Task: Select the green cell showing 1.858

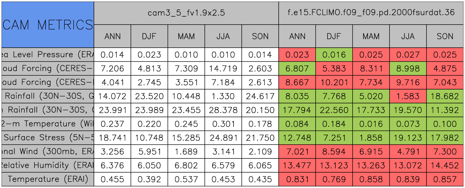Action: [x=371, y=138]
